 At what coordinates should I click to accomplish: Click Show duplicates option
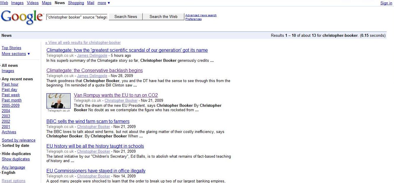tap(16, 159)
